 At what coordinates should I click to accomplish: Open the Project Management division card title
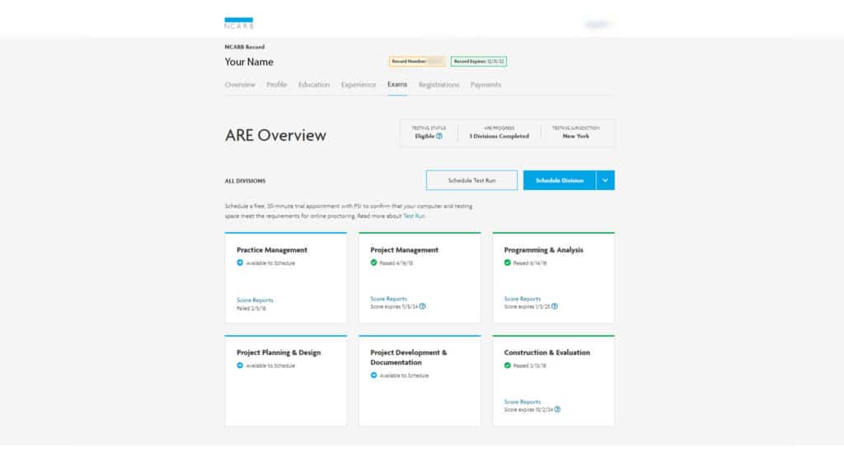tap(404, 250)
